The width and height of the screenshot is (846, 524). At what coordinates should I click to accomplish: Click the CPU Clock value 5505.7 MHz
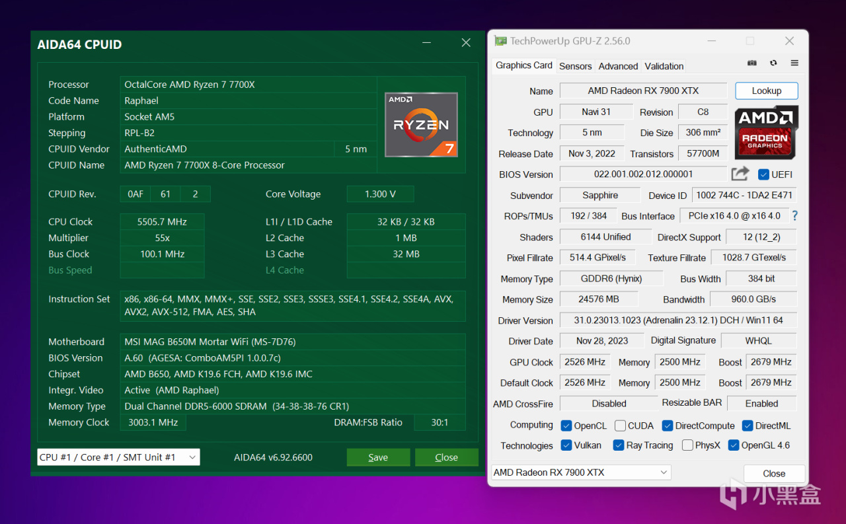pyautogui.click(x=162, y=222)
